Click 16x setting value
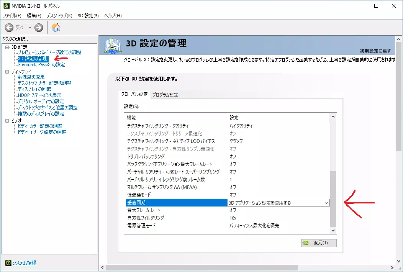Image resolution: width=403 pixels, height=272 pixels. pos(233,218)
